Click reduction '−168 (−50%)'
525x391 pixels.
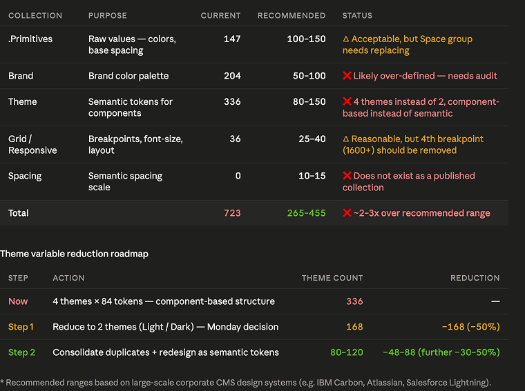click(x=470, y=327)
